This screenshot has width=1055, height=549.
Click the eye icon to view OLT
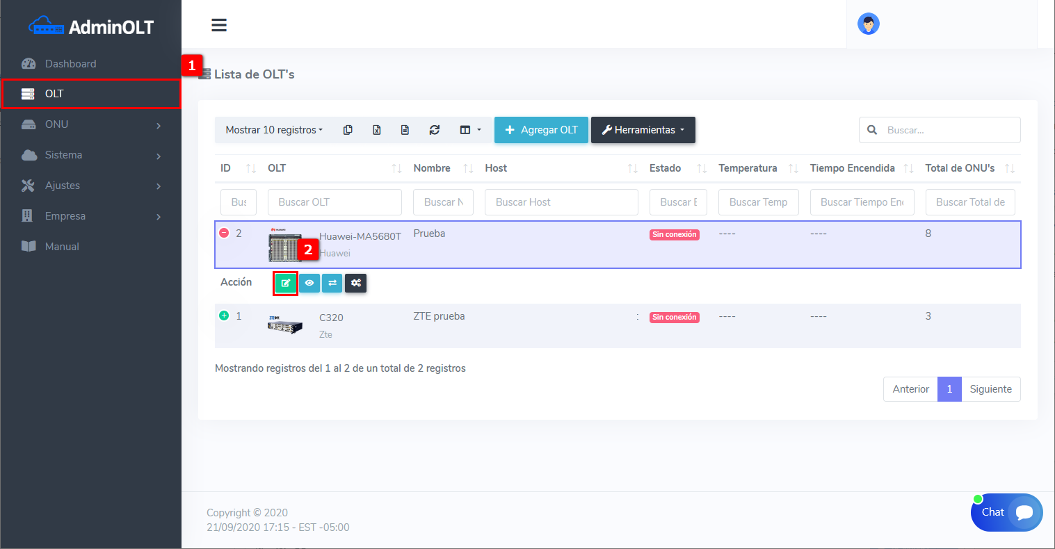click(309, 283)
